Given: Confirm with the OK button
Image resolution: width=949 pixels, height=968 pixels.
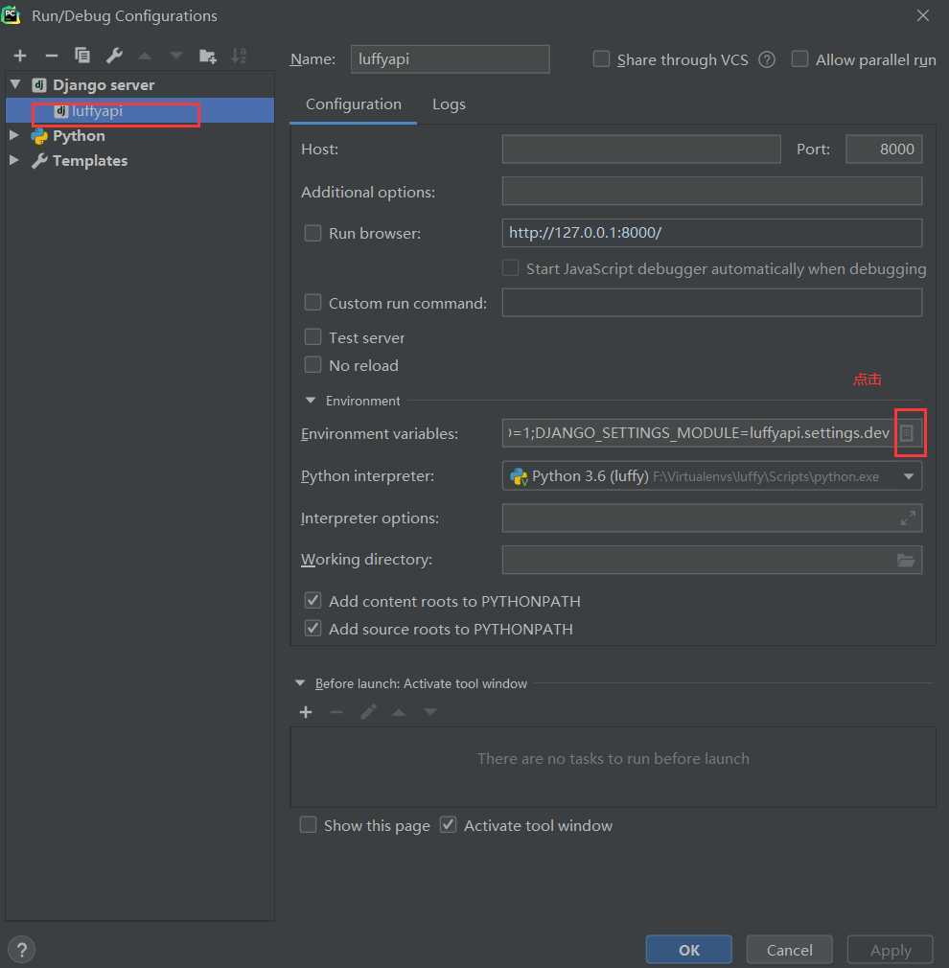Looking at the screenshot, I should pos(689,950).
